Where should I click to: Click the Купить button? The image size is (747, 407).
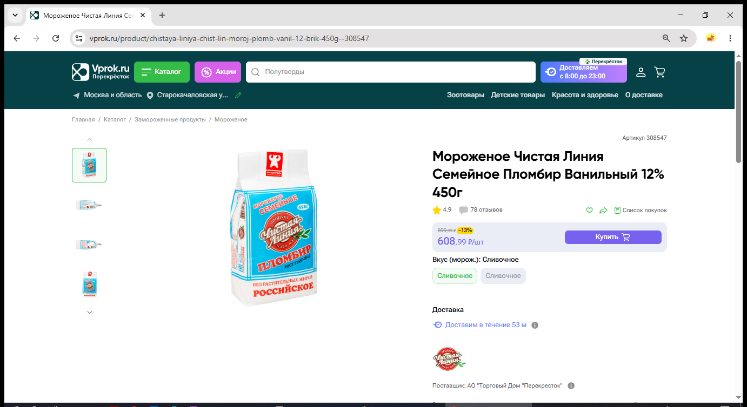point(613,237)
